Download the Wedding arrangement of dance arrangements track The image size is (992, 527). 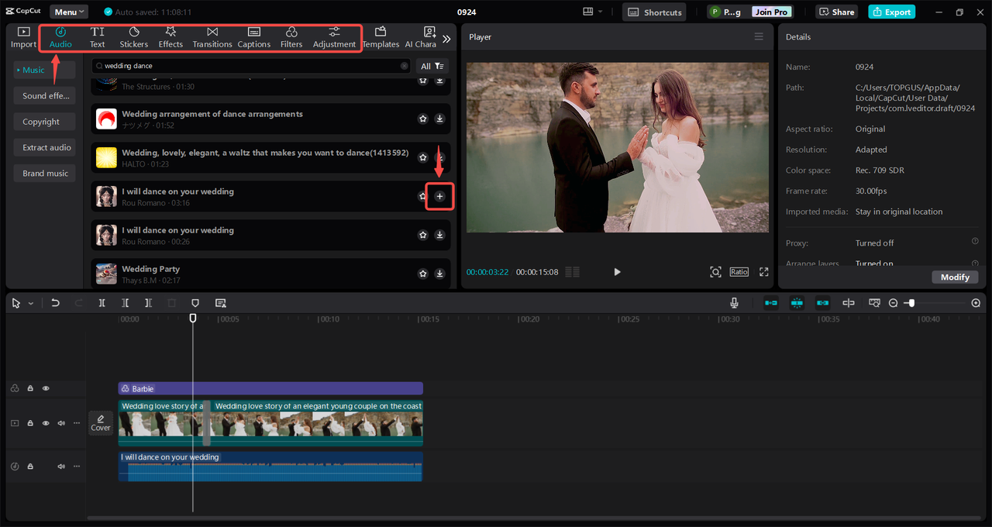click(439, 119)
